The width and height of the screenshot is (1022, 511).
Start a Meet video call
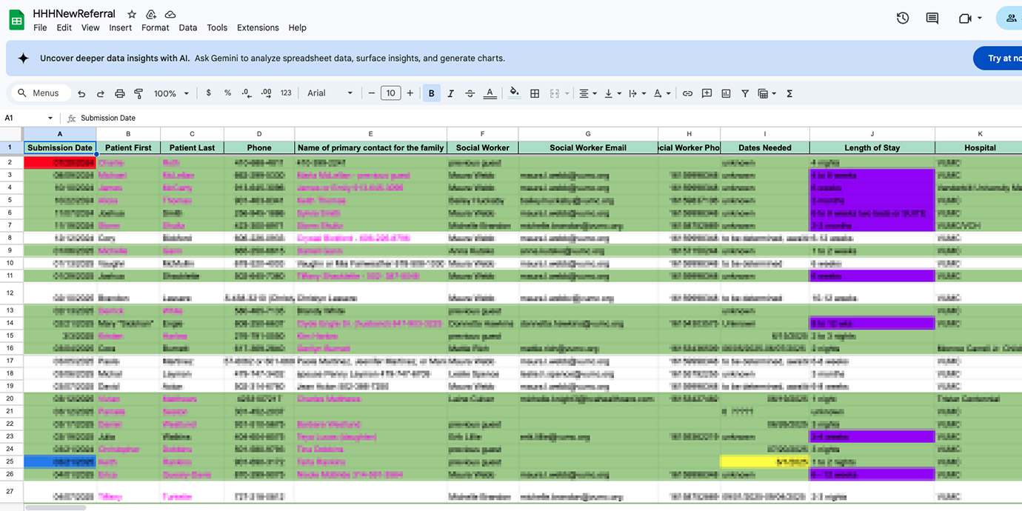965,19
